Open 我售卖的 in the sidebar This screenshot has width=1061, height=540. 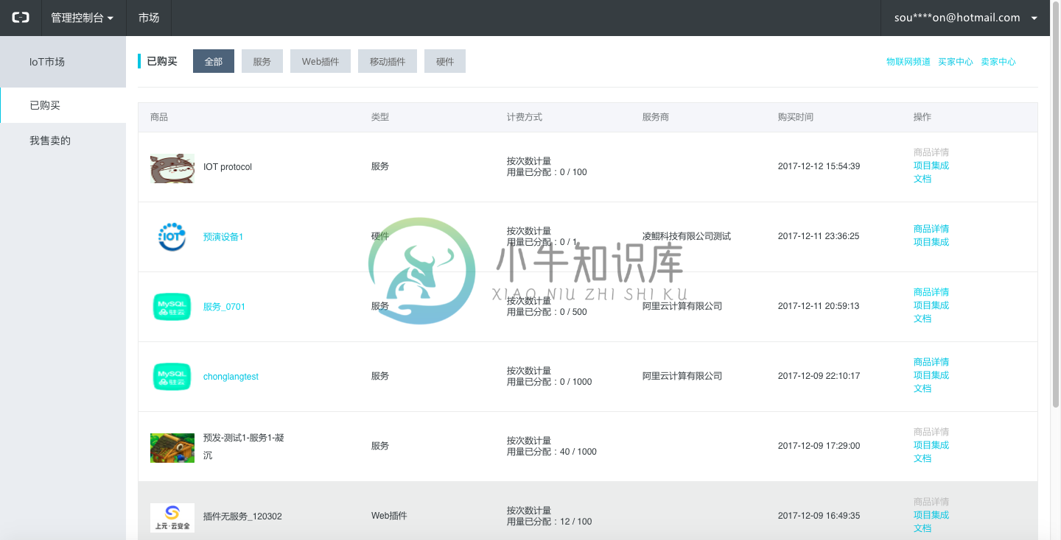tap(63, 141)
